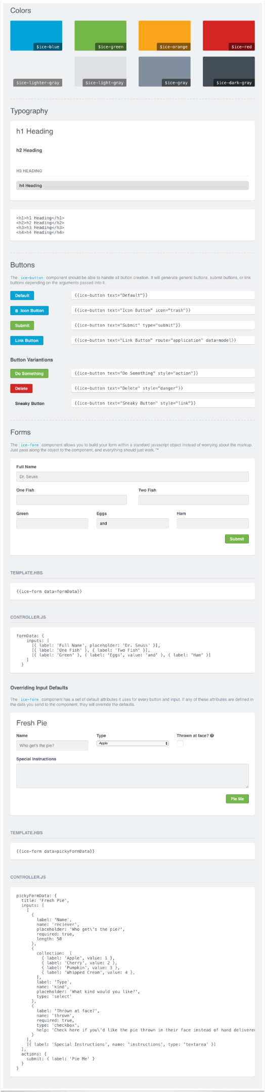The width and height of the screenshot is (265, 1092).
Task: Click the green Do Something button
Action: tap(29, 374)
